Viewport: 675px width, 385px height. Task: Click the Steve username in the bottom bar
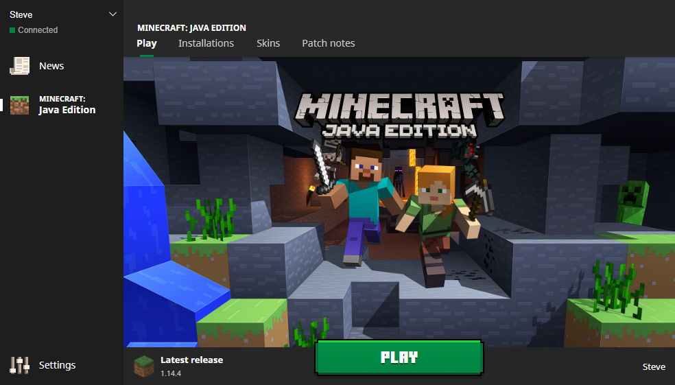tap(654, 367)
